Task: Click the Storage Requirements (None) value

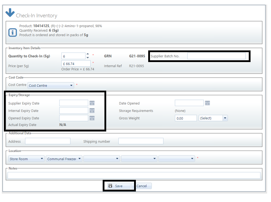Action: point(180,111)
